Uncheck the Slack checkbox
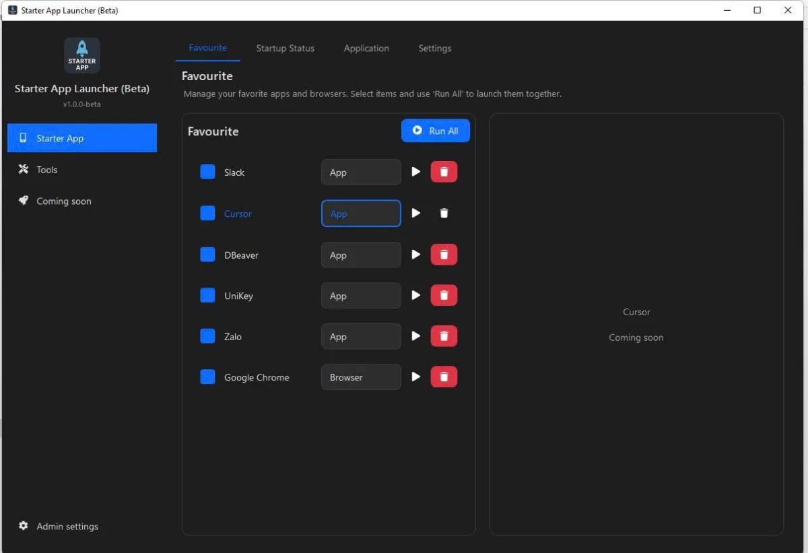 (x=207, y=172)
